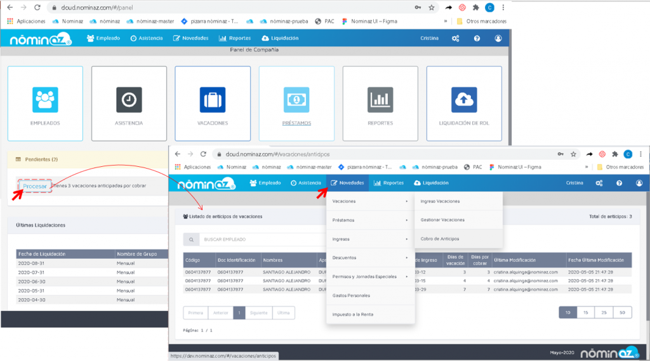The width and height of the screenshot is (650, 361).
Task: Expand Ingresos submenu
Action: pyautogui.click(x=371, y=239)
